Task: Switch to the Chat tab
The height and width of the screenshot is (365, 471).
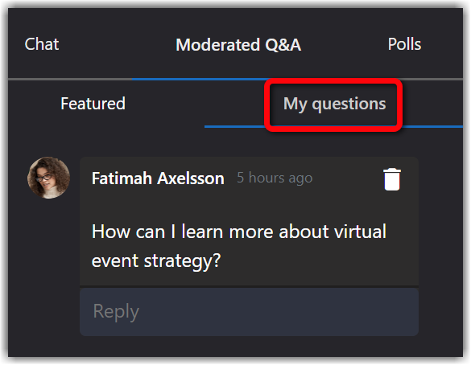Action: tap(42, 44)
